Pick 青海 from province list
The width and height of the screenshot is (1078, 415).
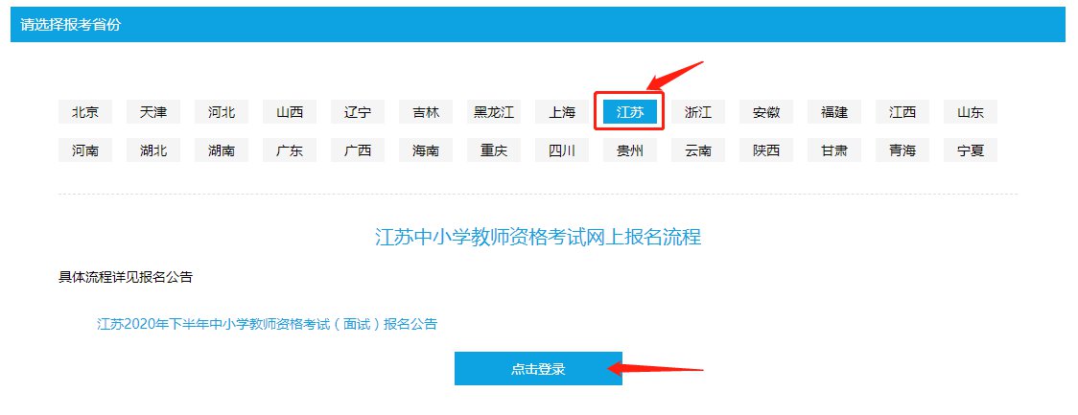click(902, 150)
